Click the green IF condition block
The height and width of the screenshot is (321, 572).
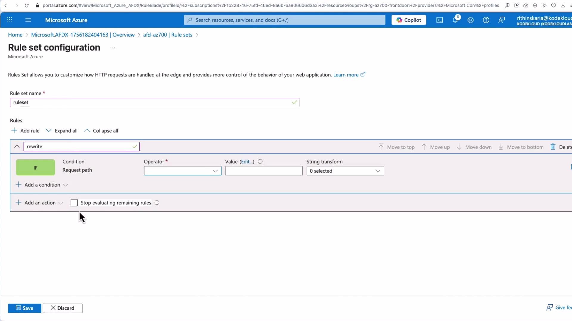coord(35,167)
